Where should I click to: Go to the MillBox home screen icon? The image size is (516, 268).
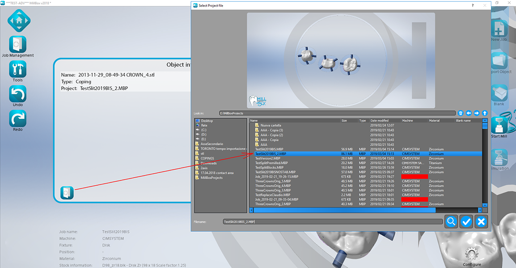[19, 21]
